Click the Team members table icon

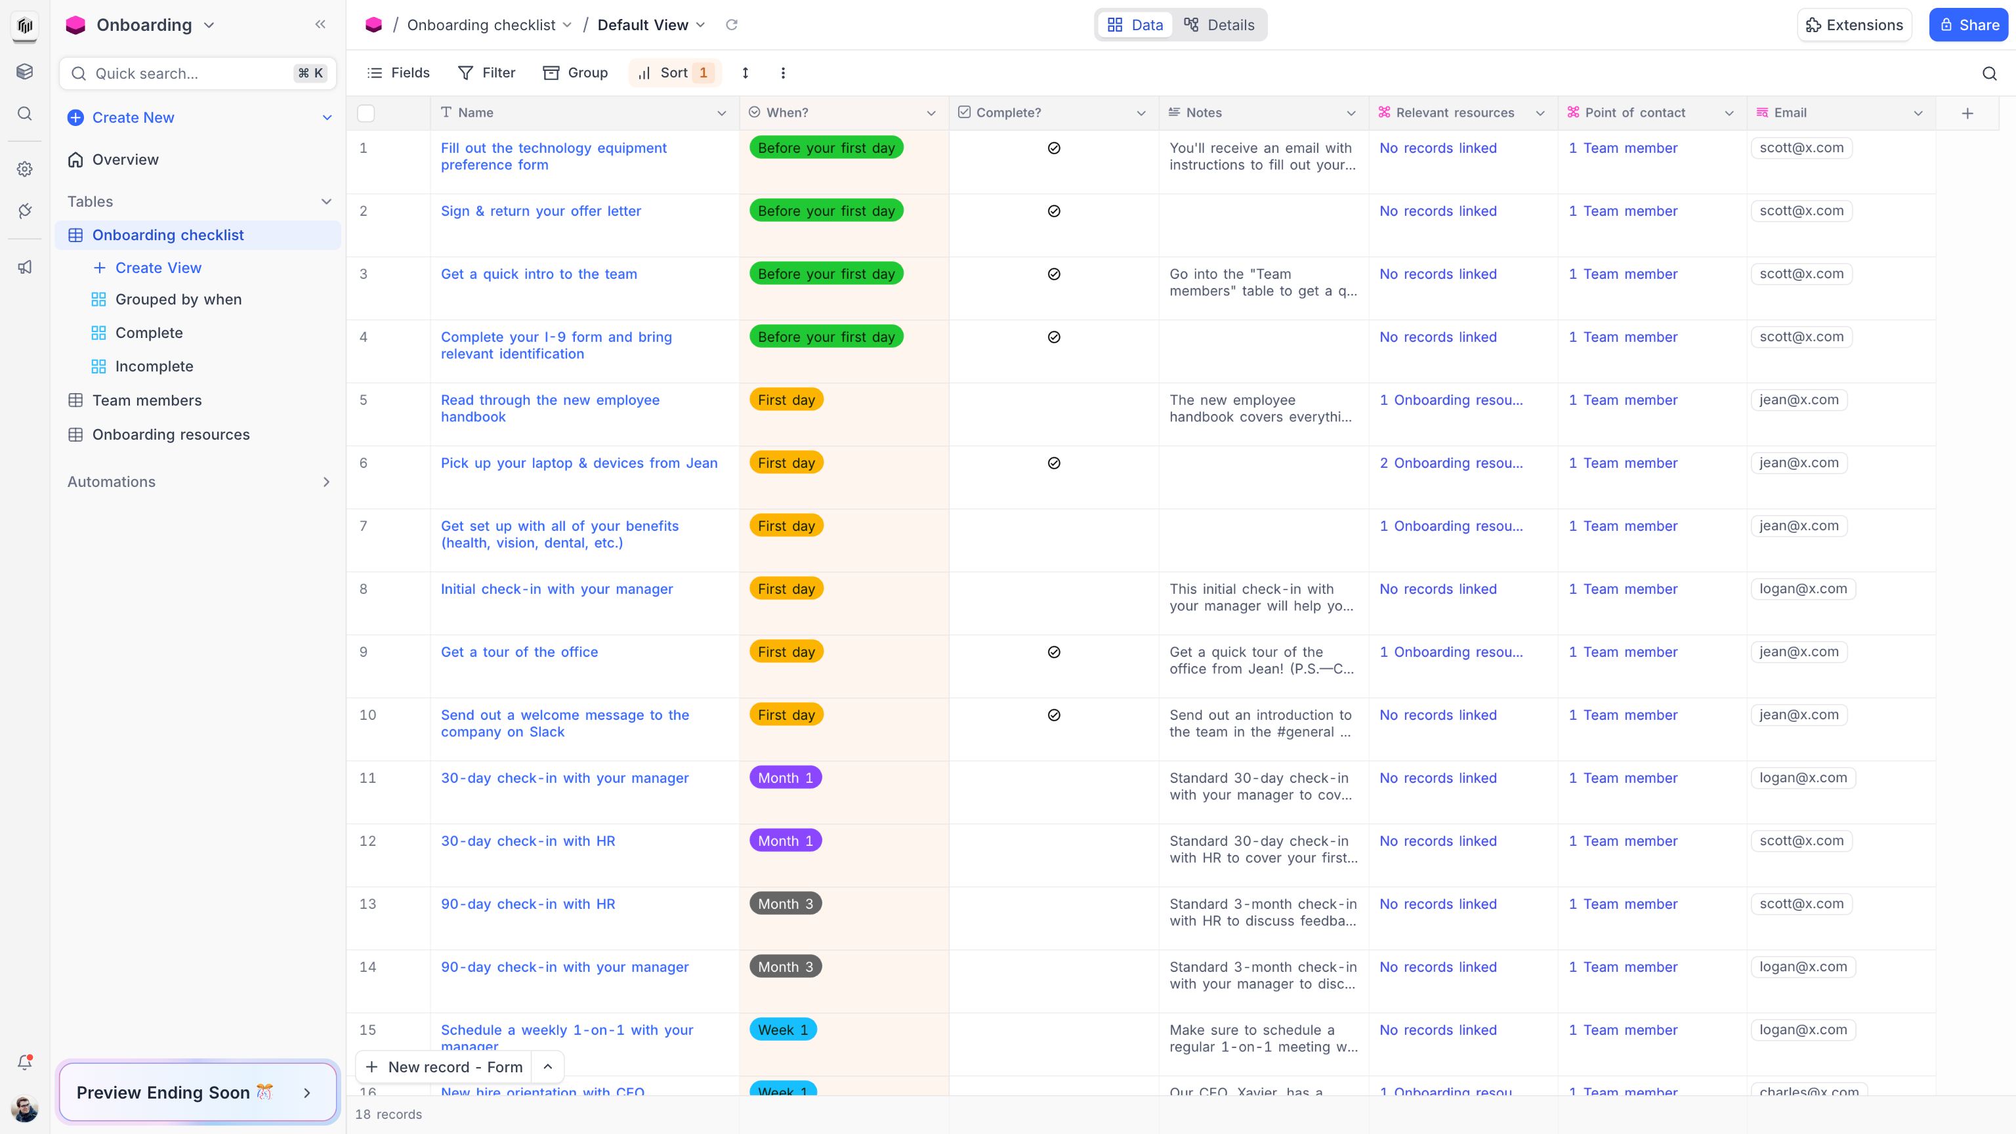[76, 400]
